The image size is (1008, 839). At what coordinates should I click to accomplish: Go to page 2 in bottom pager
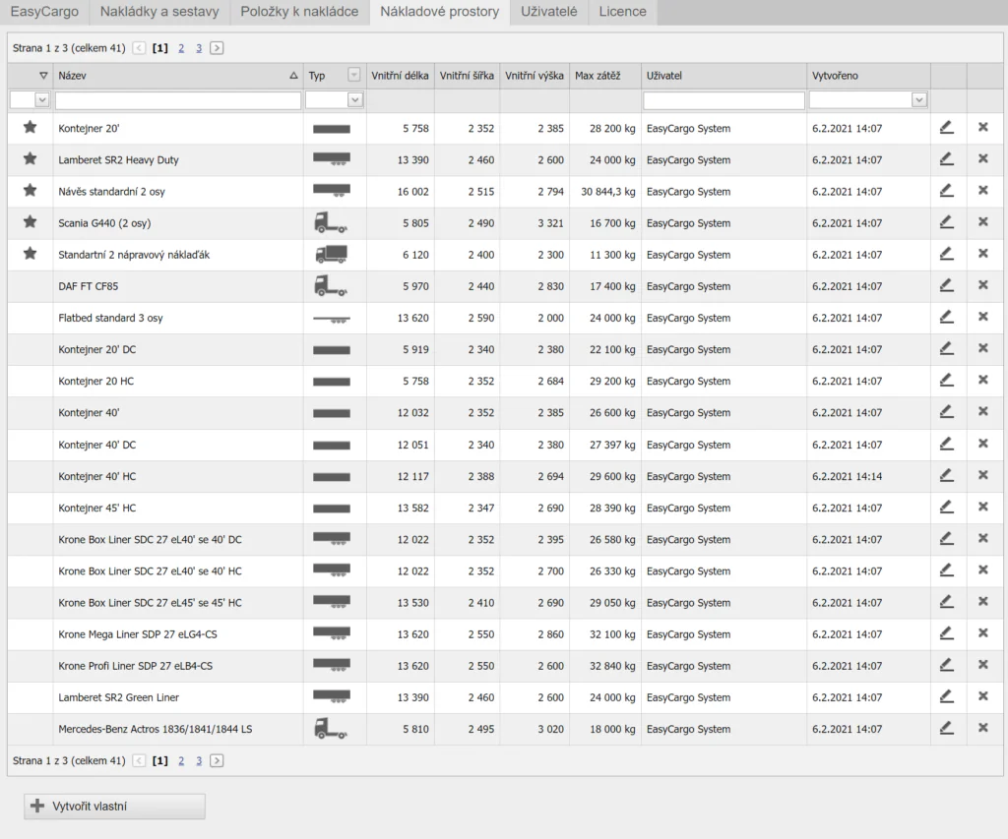(x=181, y=760)
